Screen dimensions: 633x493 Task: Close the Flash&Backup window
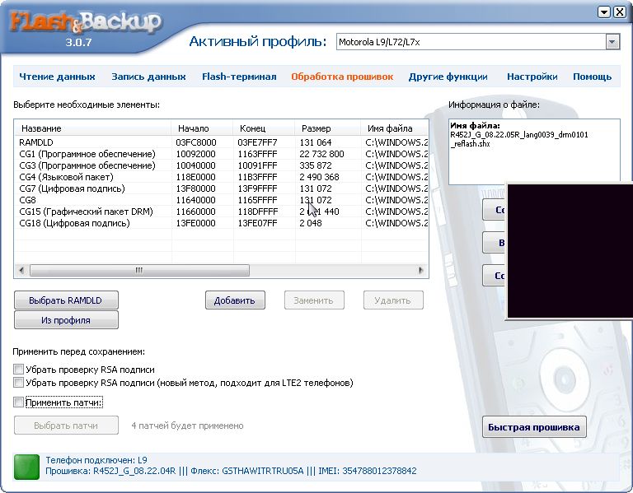619,12
